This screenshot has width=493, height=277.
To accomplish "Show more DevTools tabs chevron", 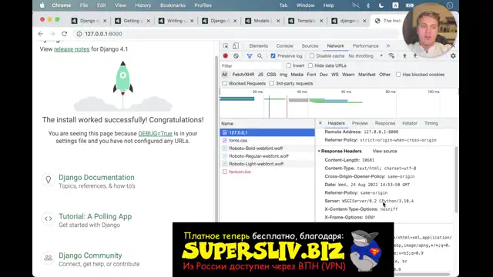I will [388, 46].
